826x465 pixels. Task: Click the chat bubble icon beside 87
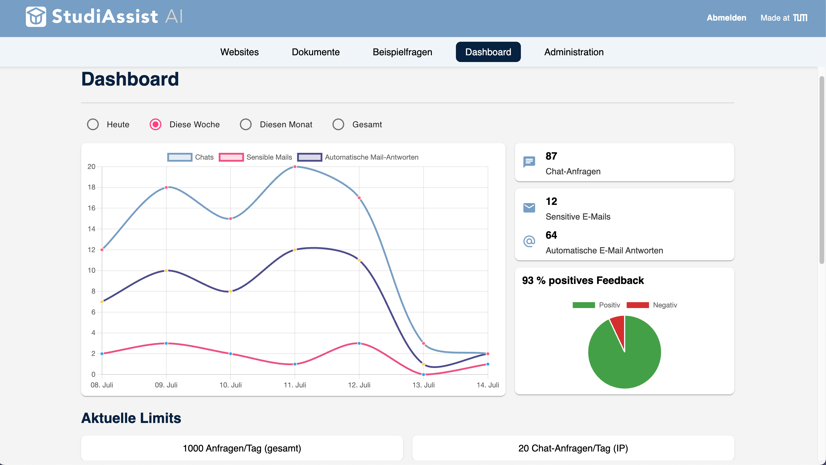(x=529, y=162)
